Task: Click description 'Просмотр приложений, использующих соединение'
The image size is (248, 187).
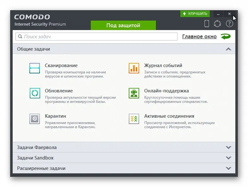Action: [180, 125]
